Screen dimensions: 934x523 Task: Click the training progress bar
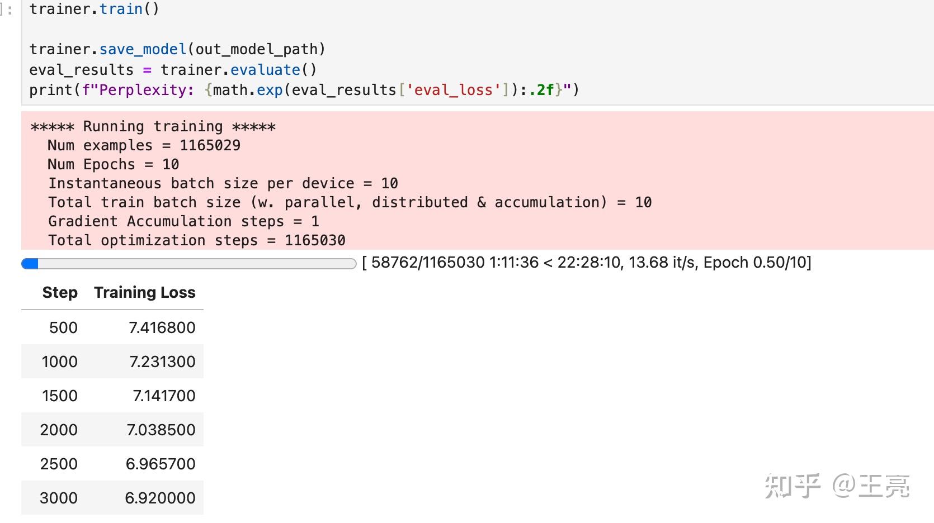[188, 264]
